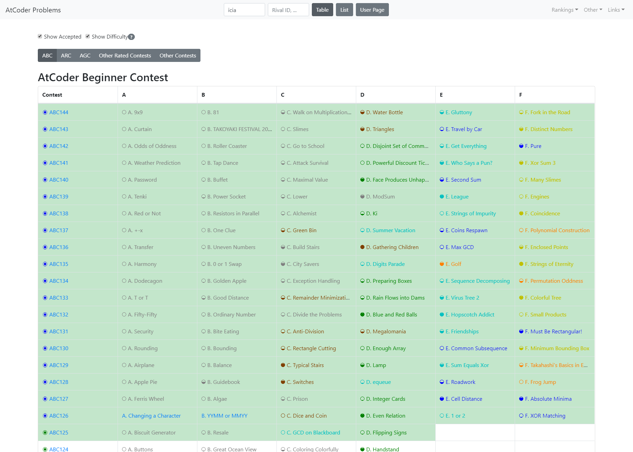Open problem A. Changing a Character
This screenshot has width=633, height=452.
[x=151, y=416]
